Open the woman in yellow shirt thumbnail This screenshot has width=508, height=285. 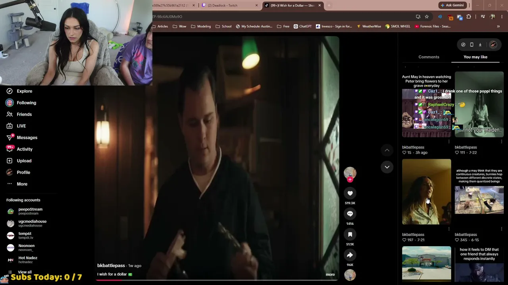pos(427,192)
